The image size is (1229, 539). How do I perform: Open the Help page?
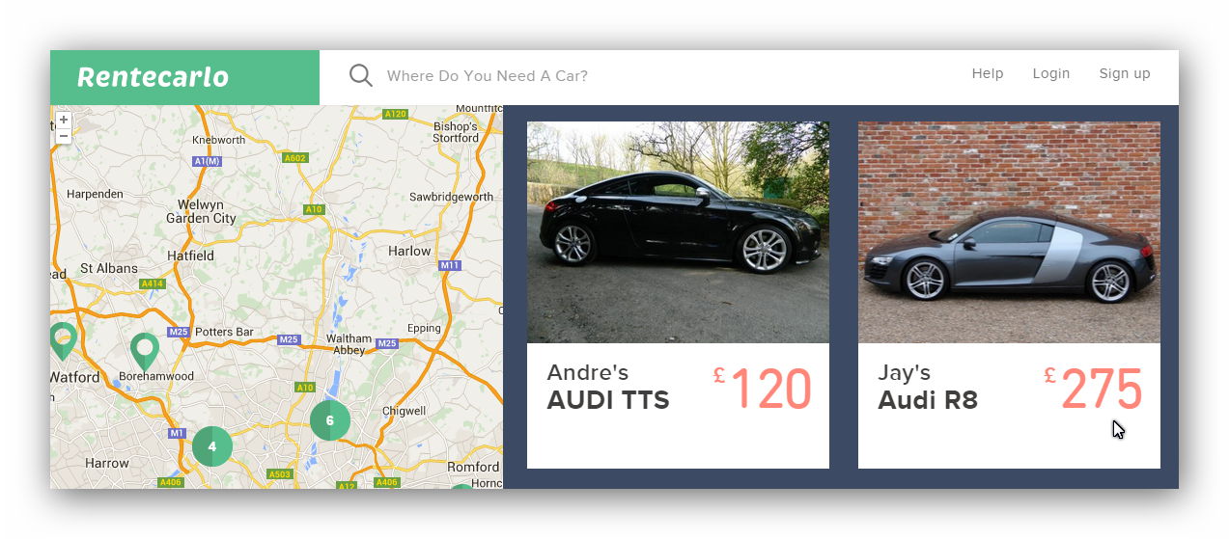(x=988, y=73)
